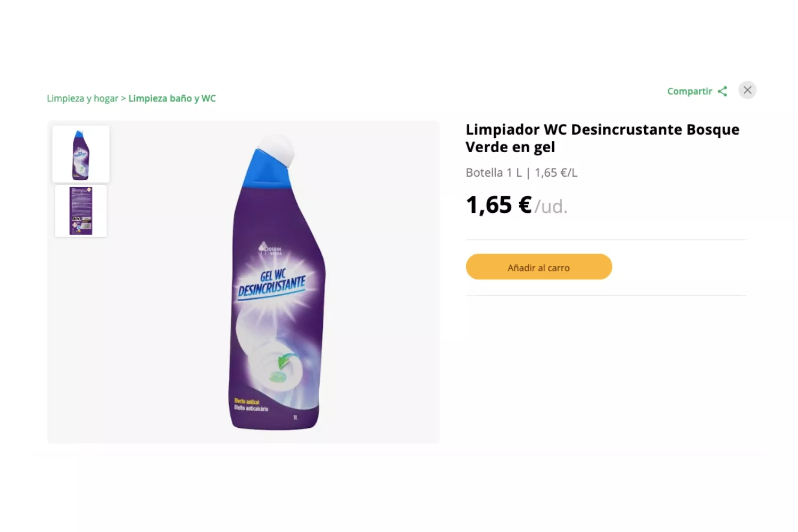Add product with Añadir al carro
The width and height of the screenshot is (798, 532).
point(539,267)
